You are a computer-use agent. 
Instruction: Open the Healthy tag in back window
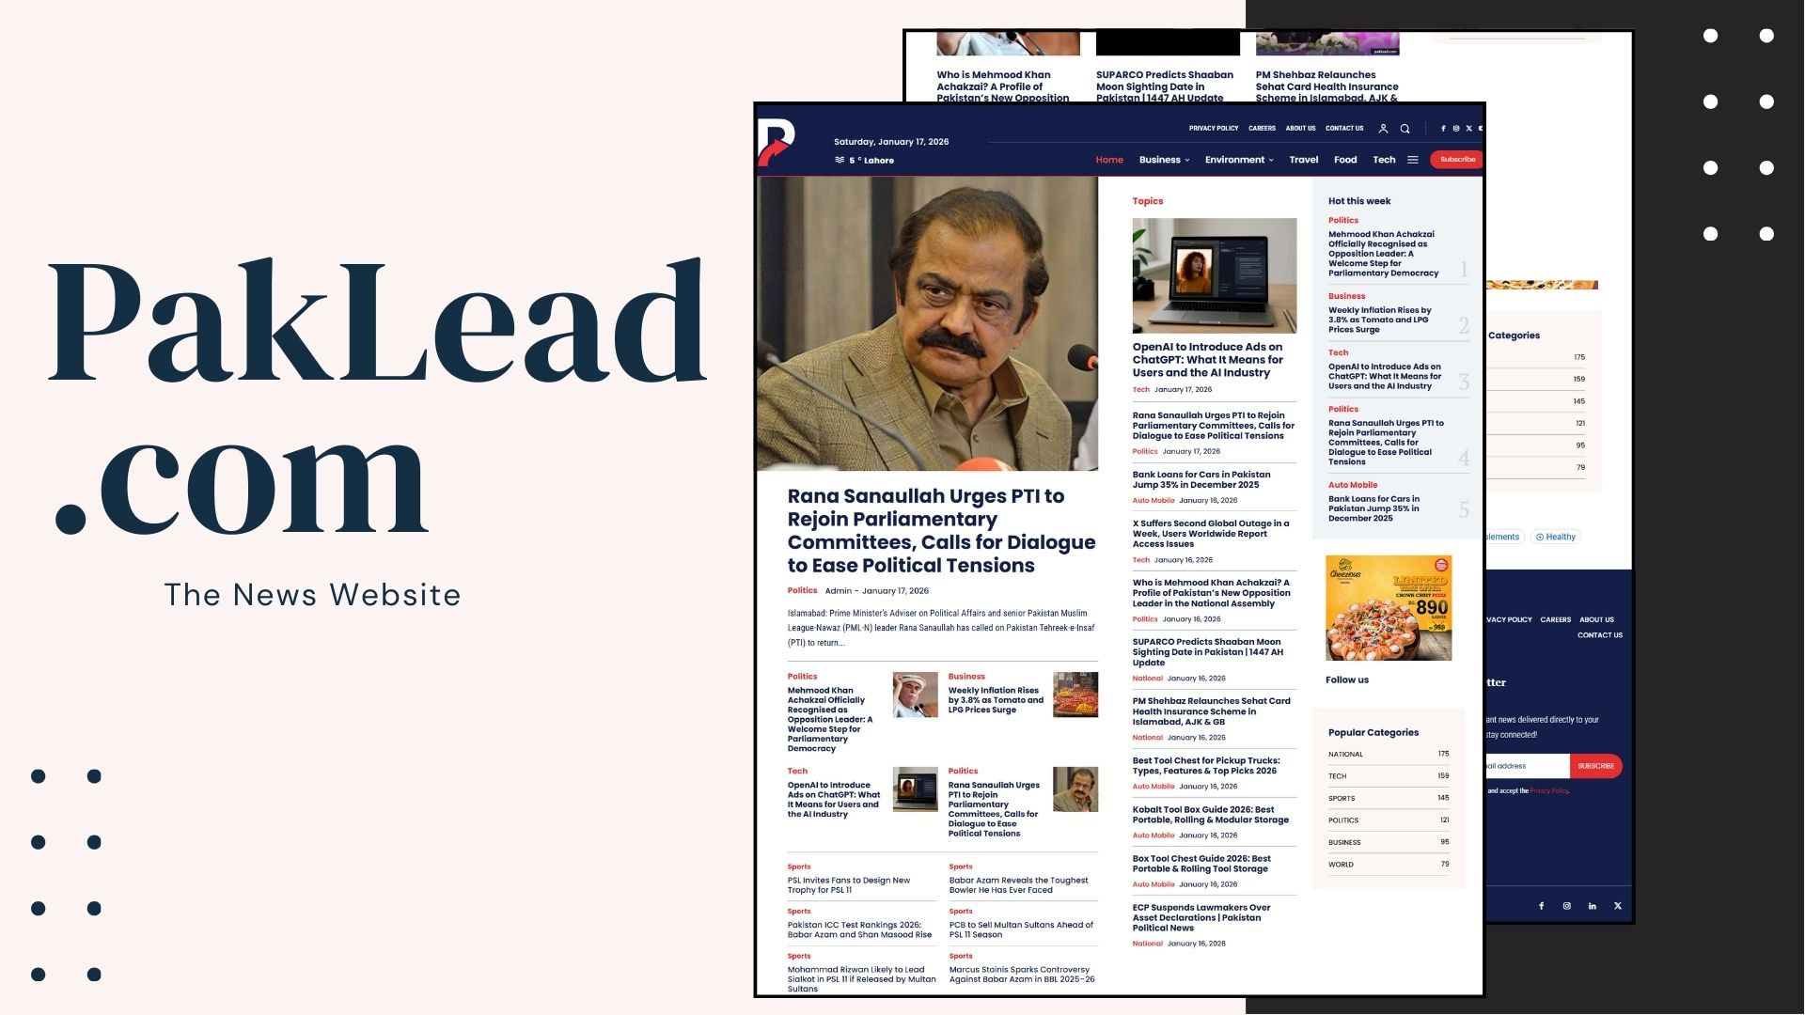[1555, 537]
